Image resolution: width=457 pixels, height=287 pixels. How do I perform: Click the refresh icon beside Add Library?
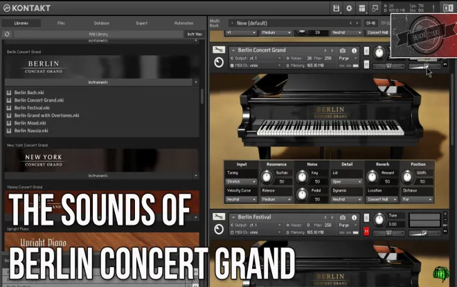click(7, 34)
